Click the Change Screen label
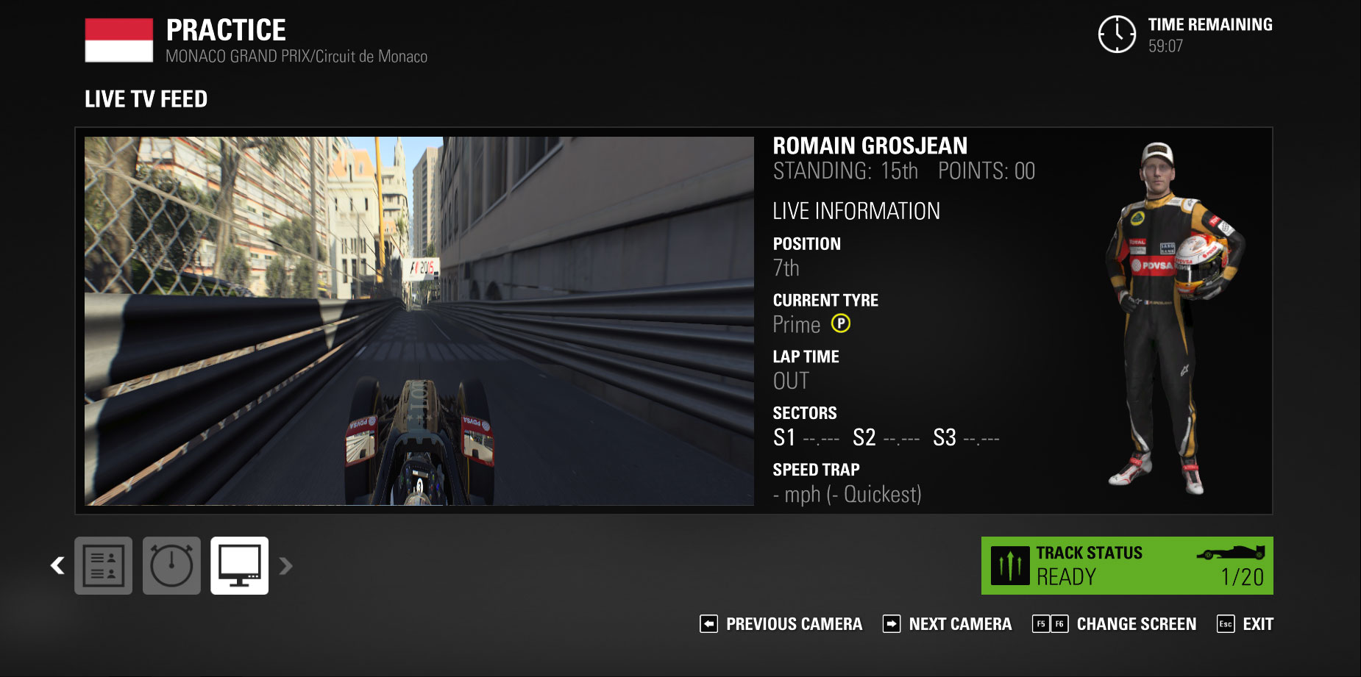Image resolution: width=1361 pixels, height=677 pixels. coord(1137,624)
